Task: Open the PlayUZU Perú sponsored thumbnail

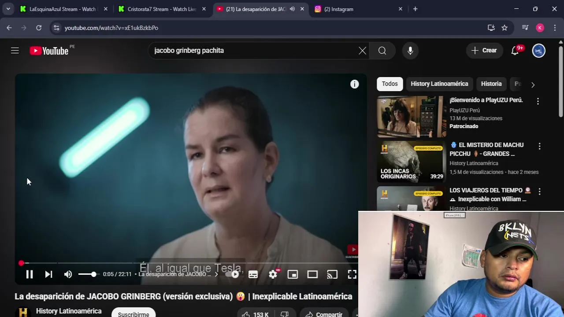Action: pyautogui.click(x=411, y=117)
